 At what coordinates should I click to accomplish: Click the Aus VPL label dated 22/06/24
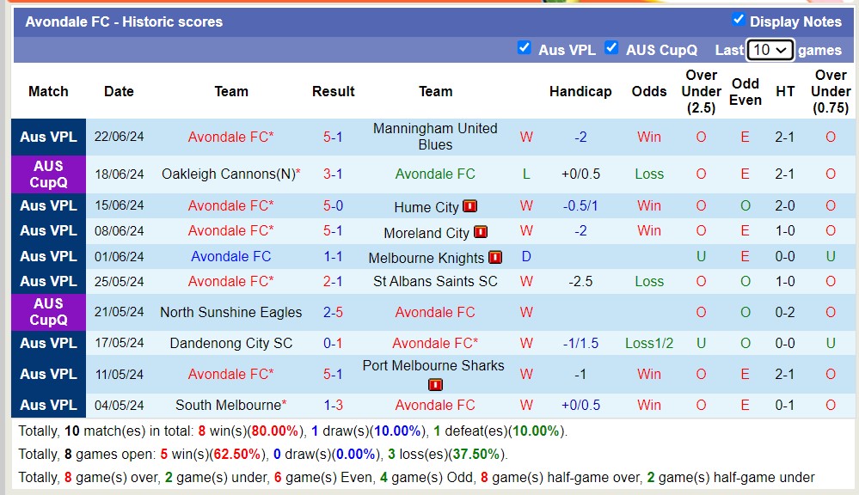coord(48,137)
